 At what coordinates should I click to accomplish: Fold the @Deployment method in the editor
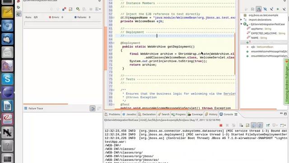pyautogui.click(x=113, y=43)
